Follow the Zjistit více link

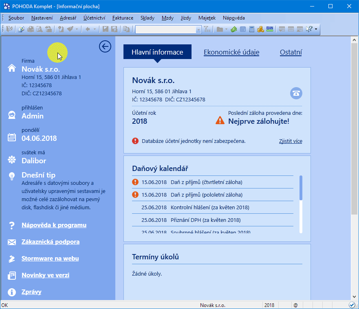[291, 141]
